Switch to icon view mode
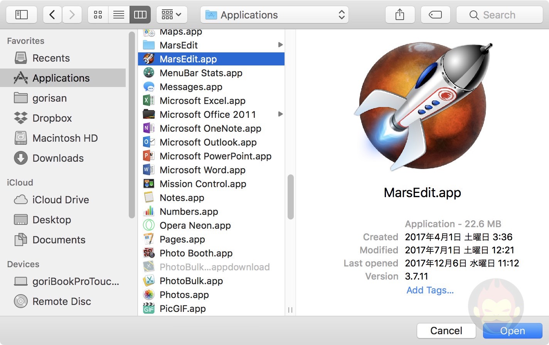 coord(97,14)
